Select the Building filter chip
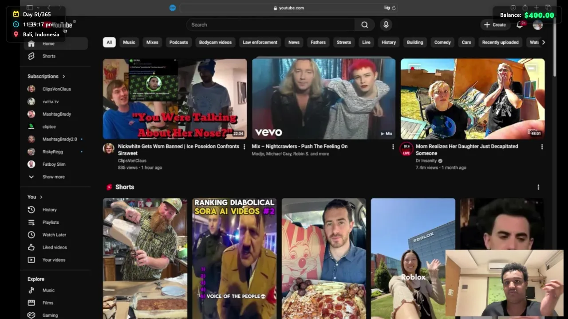Image resolution: width=568 pixels, height=319 pixels. 415,43
